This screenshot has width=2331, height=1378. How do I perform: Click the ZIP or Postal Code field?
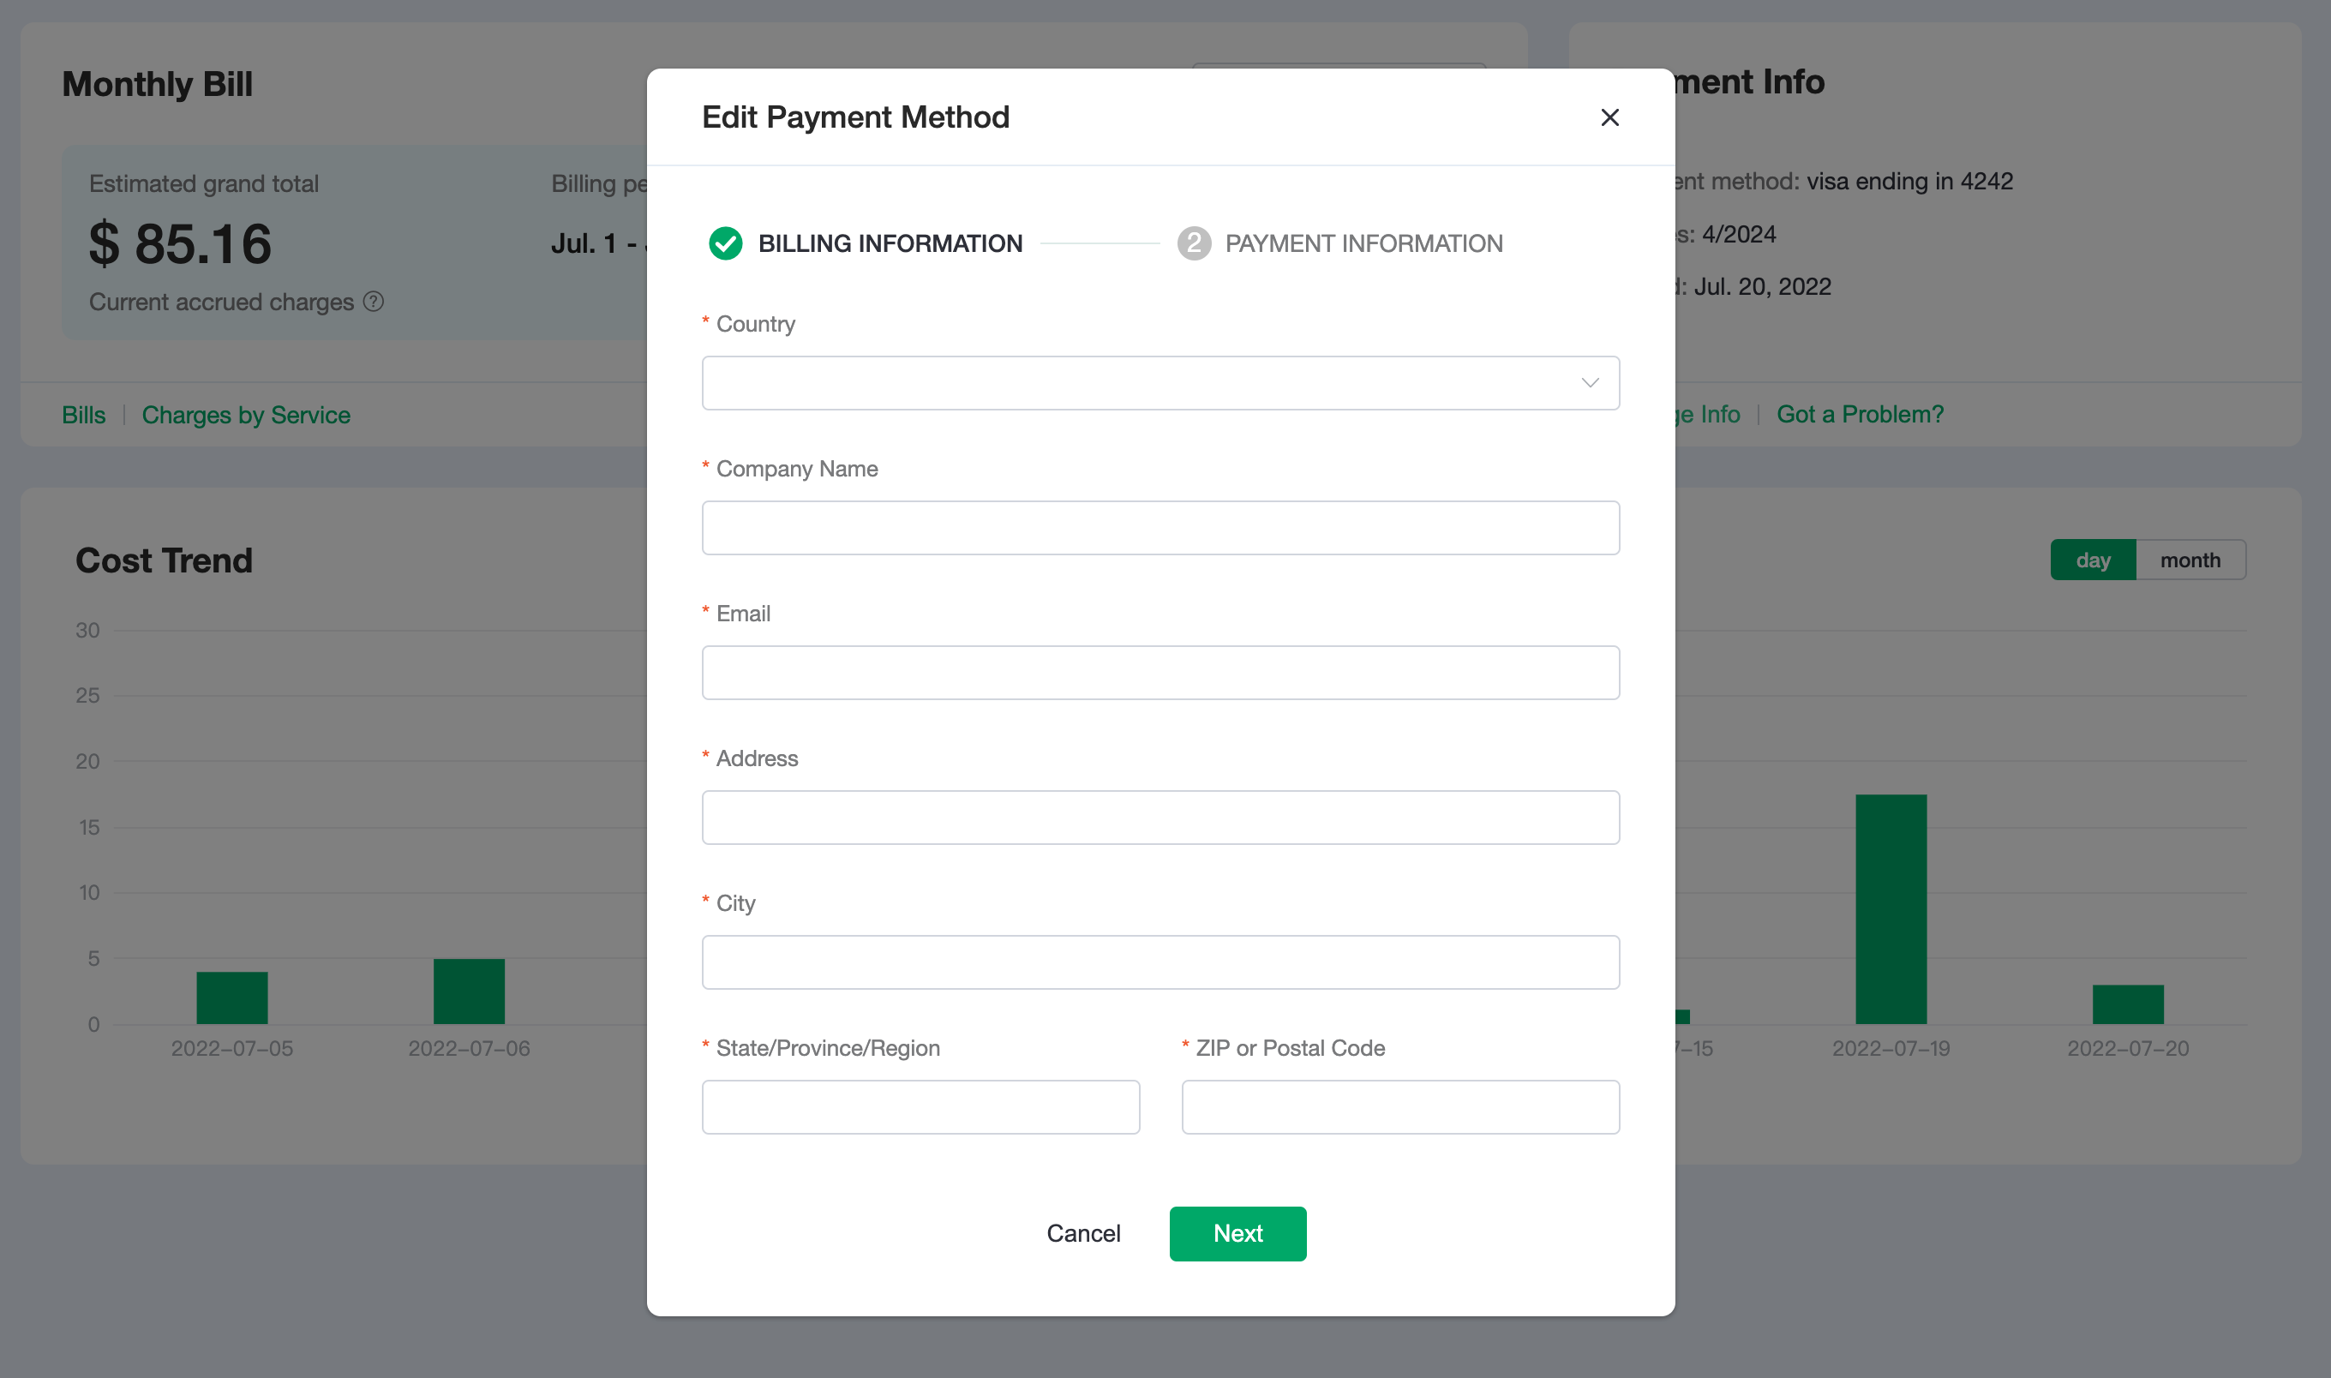1400,1107
